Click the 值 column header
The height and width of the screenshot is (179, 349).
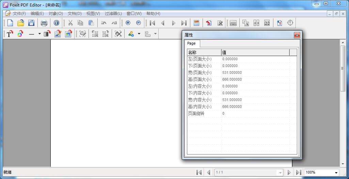point(255,52)
